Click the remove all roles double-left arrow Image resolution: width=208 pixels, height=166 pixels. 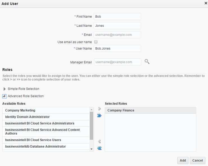click(99, 148)
